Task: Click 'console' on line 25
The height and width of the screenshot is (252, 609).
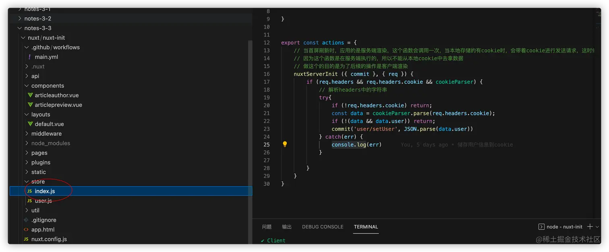Action: pyautogui.click(x=343, y=145)
